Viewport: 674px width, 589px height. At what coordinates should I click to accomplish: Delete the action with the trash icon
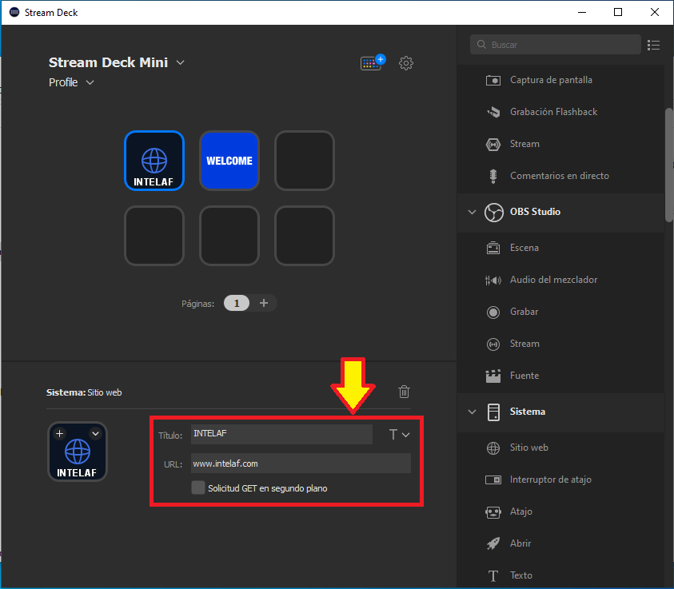pyautogui.click(x=405, y=392)
